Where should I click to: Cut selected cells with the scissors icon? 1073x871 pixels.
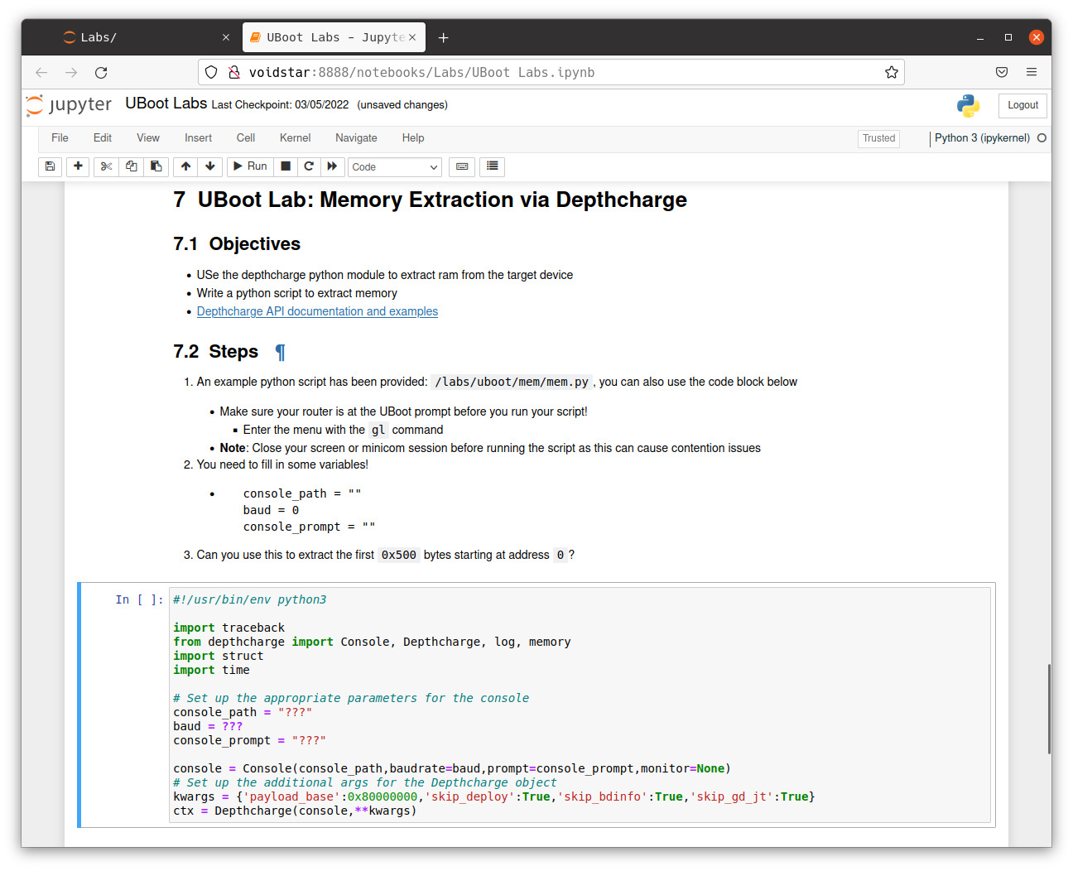pos(106,166)
